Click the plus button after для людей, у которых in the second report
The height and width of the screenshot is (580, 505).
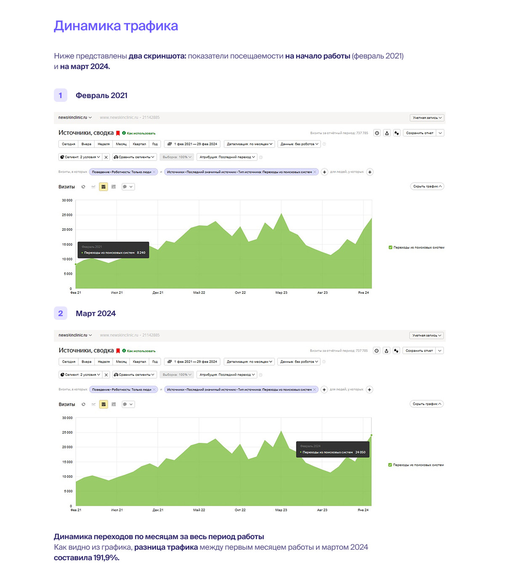(369, 390)
